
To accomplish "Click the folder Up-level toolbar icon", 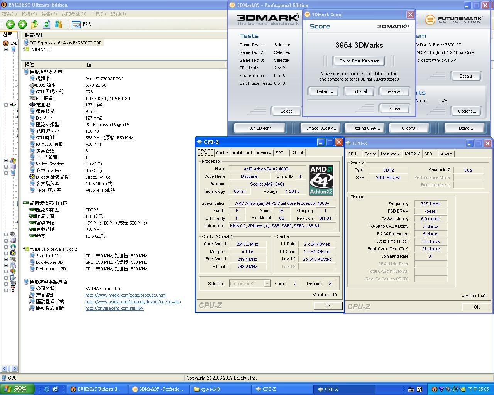I will pyautogui.click(x=34, y=24).
